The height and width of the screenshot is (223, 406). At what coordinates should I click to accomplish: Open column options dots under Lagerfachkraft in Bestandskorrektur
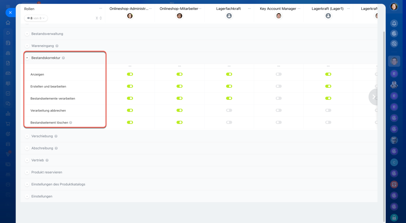coord(229,66)
